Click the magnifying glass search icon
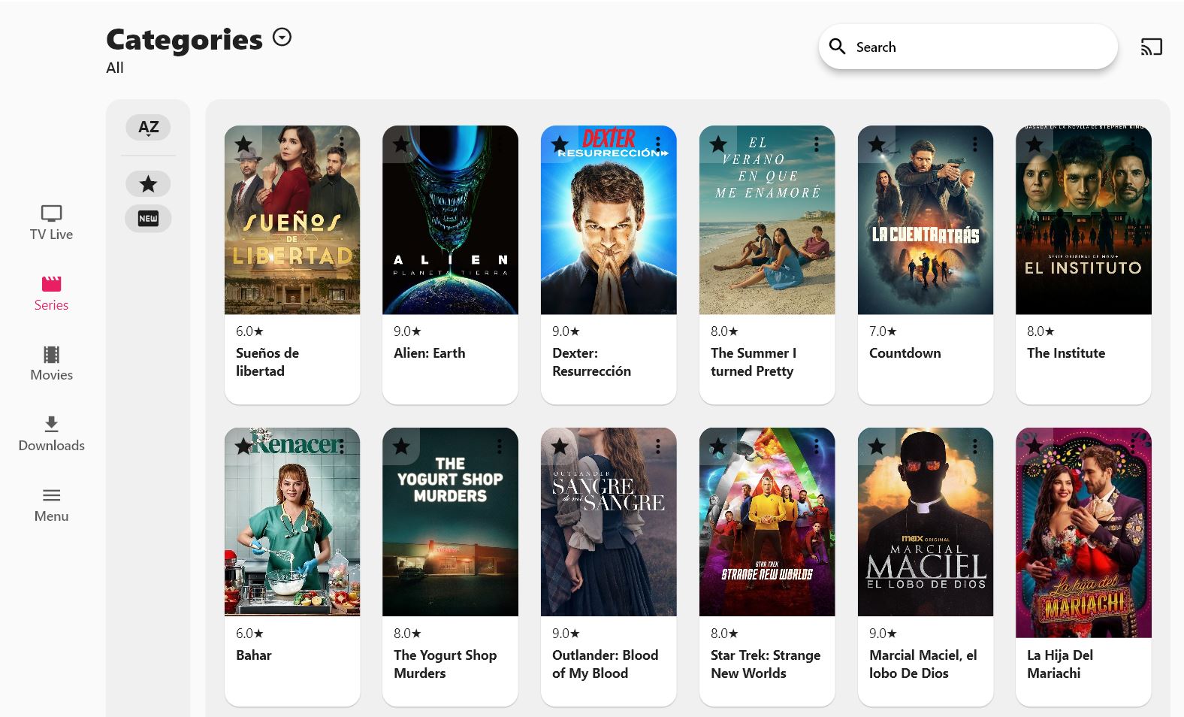This screenshot has width=1184, height=717. [x=837, y=47]
